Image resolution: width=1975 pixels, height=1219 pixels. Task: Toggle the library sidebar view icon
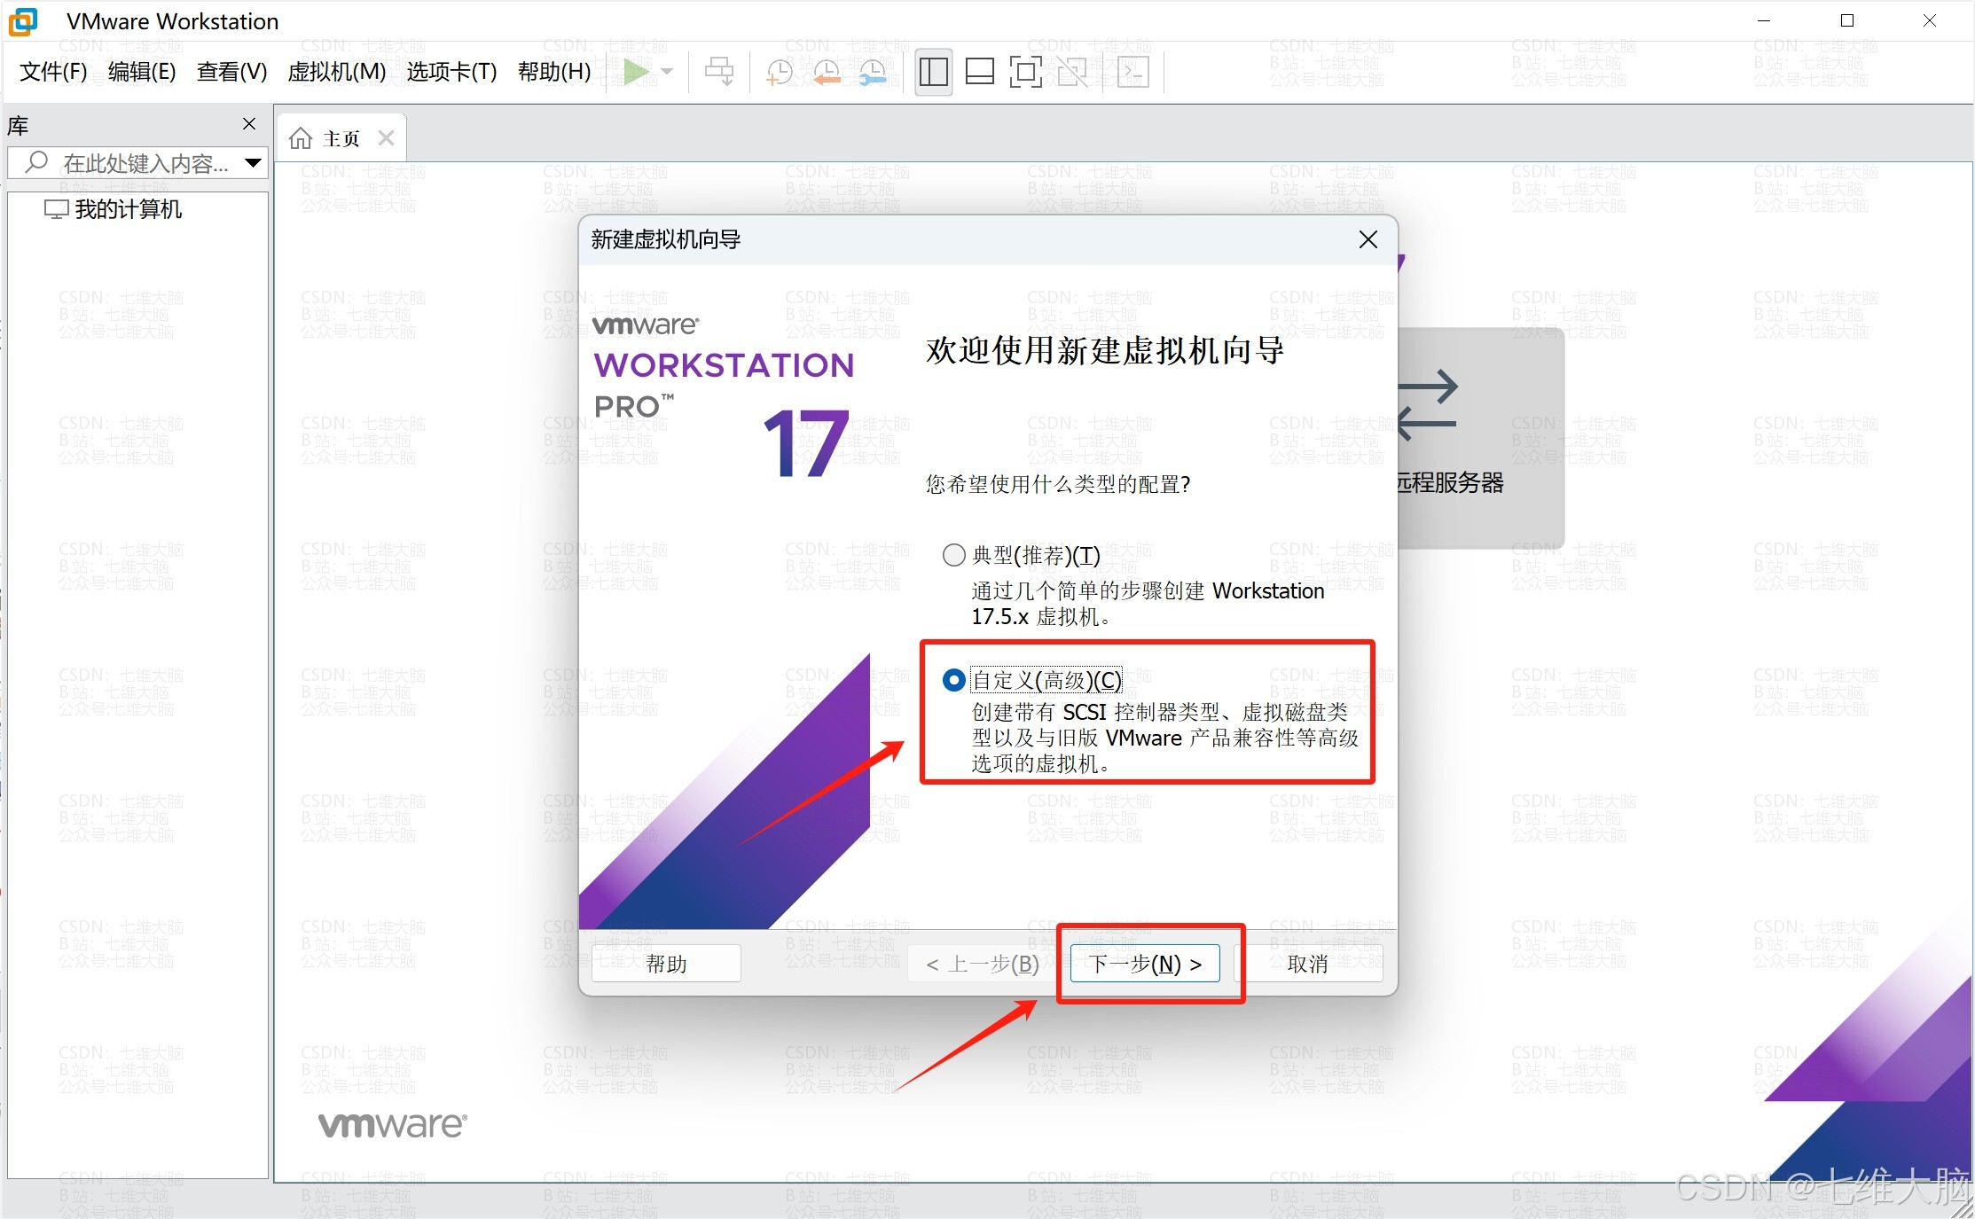click(x=933, y=72)
